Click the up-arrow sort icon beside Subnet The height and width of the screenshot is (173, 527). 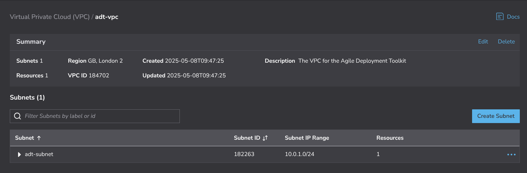39,138
